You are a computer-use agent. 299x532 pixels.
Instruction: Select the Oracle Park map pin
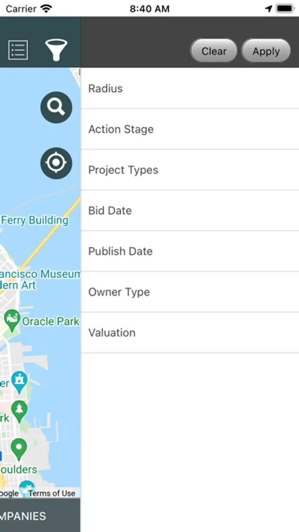[x=12, y=320]
